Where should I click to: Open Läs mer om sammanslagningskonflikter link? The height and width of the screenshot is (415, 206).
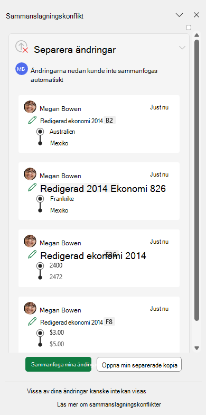(109, 404)
